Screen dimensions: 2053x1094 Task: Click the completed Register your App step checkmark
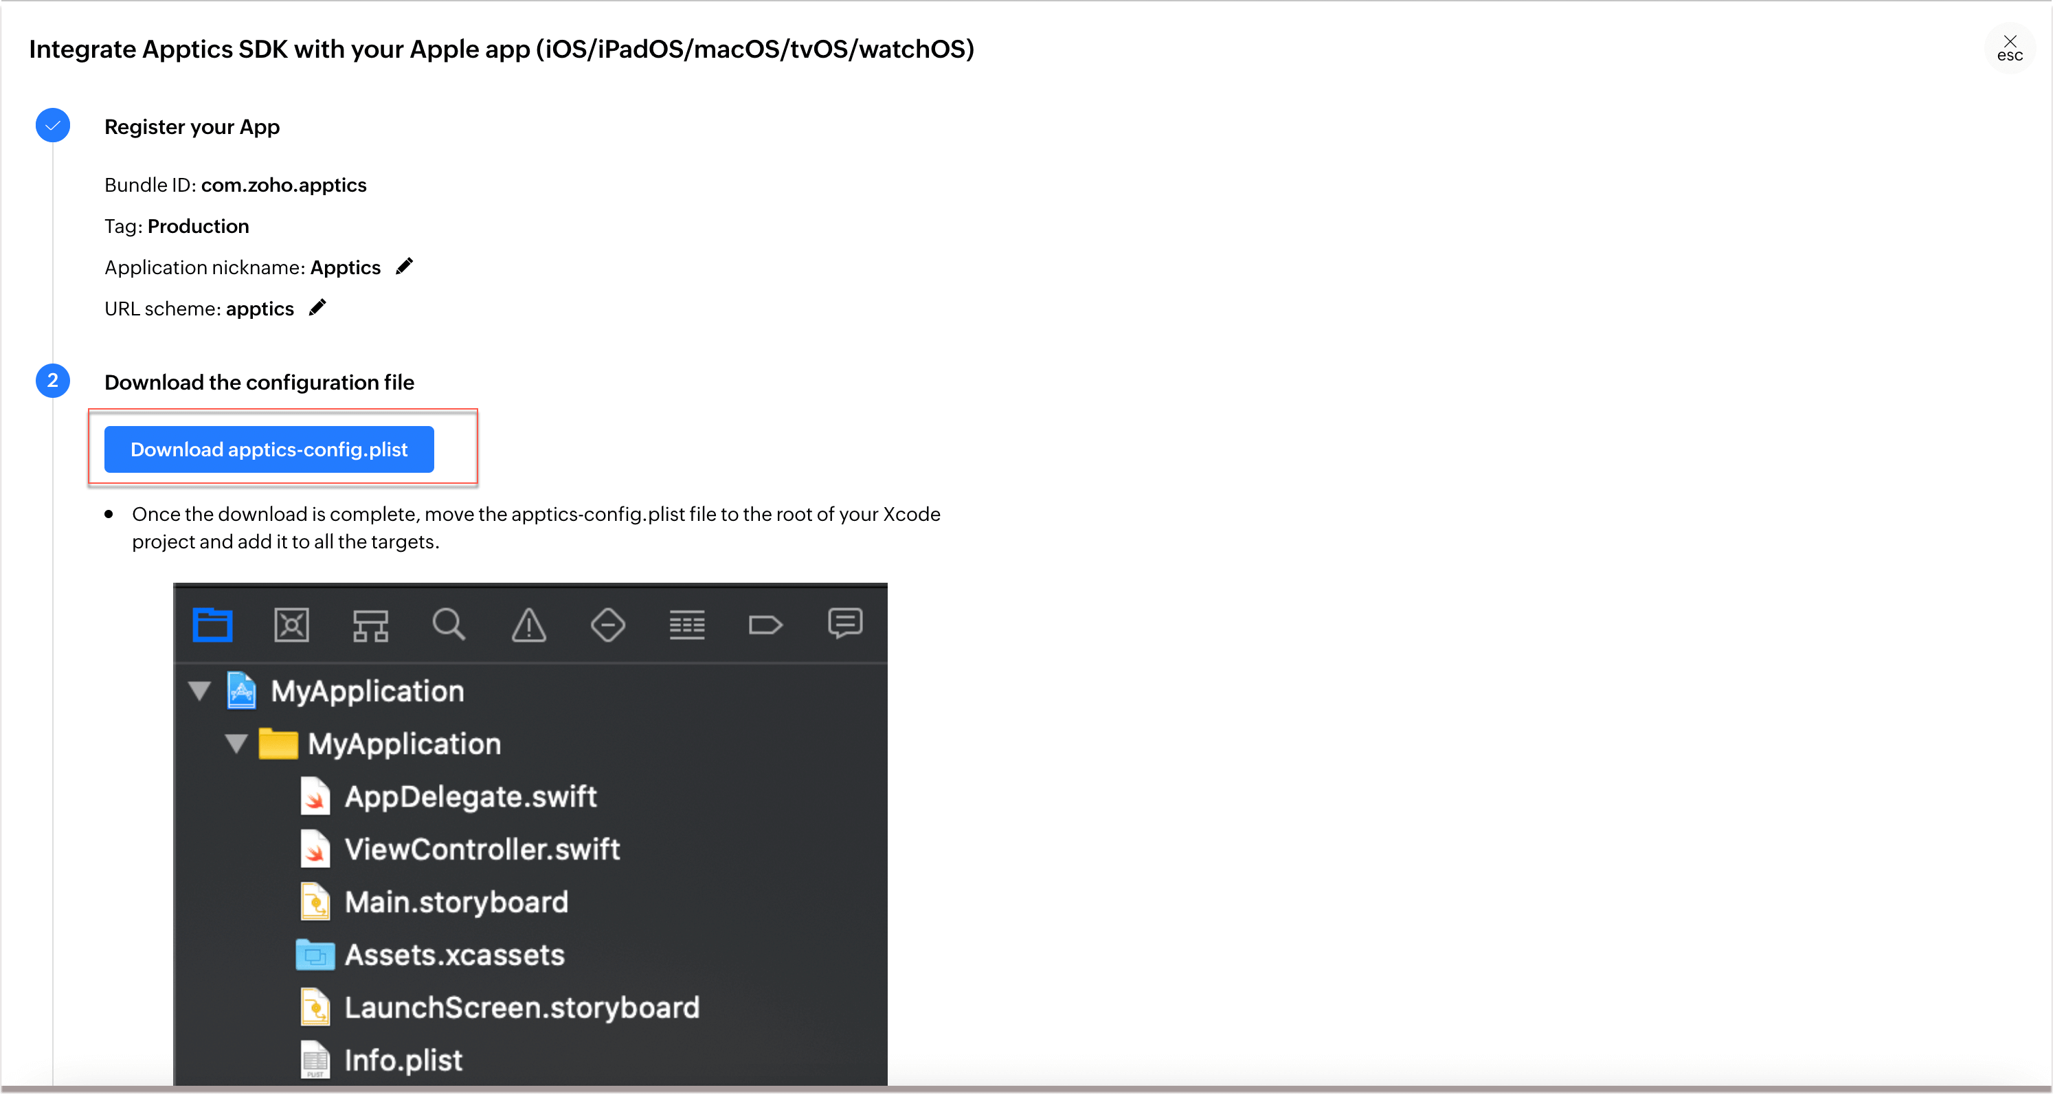pyautogui.click(x=53, y=126)
